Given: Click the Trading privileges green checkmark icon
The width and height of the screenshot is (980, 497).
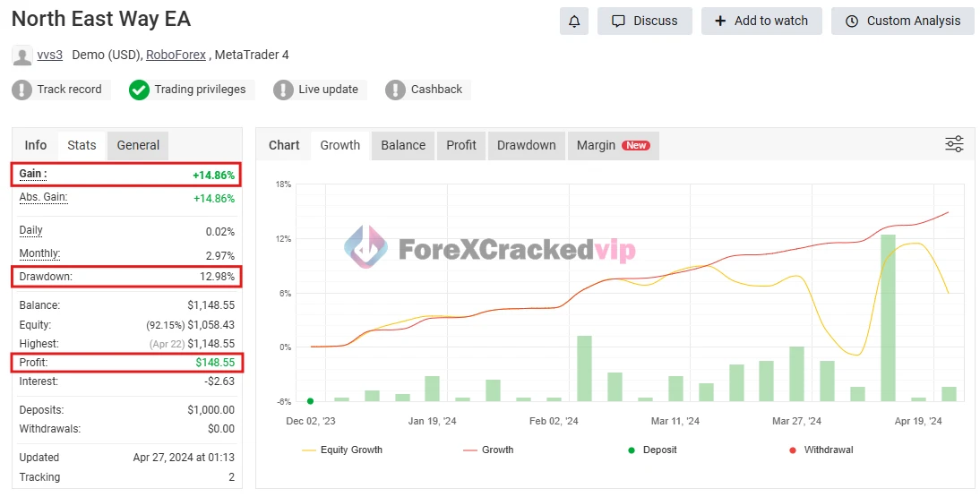Looking at the screenshot, I should [x=139, y=90].
